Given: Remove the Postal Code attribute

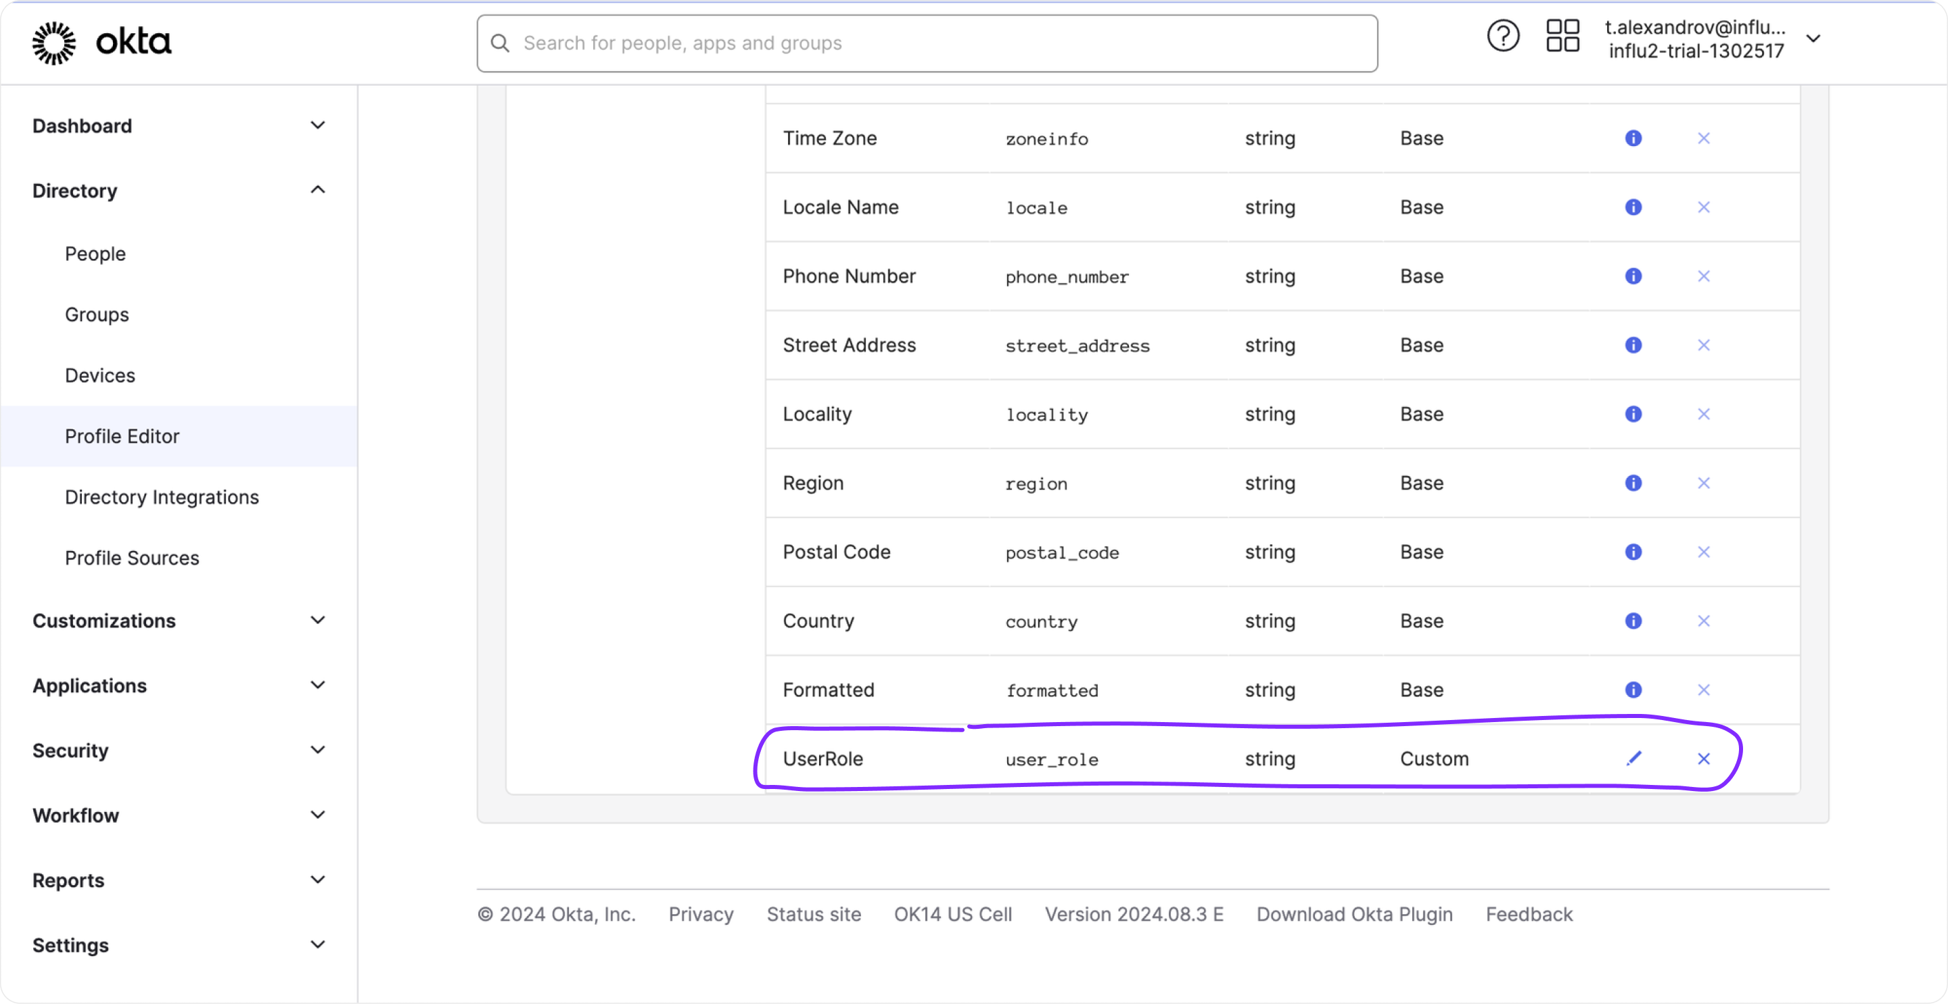Looking at the screenshot, I should coord(1703,552).
